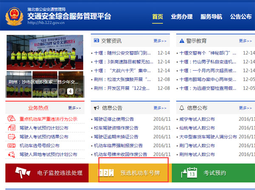Open 驾驶人异地考试预约计划公布 link
This screenshot has height=190, width=255.
[48, 154]
